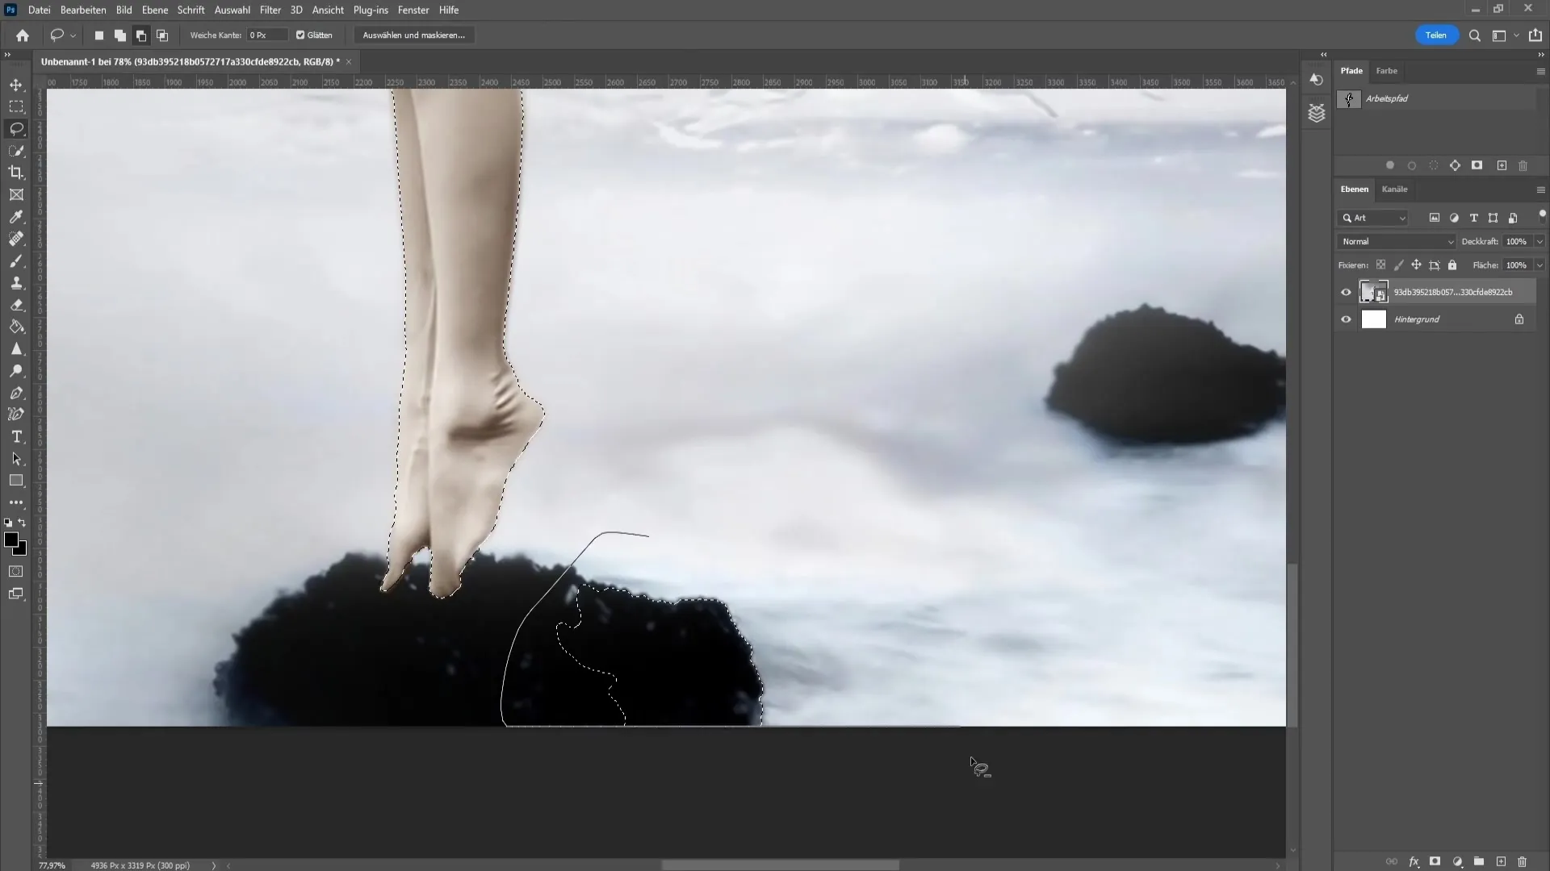Select the Crop tool
This screenshot has height=871, width=1550.
16,173
